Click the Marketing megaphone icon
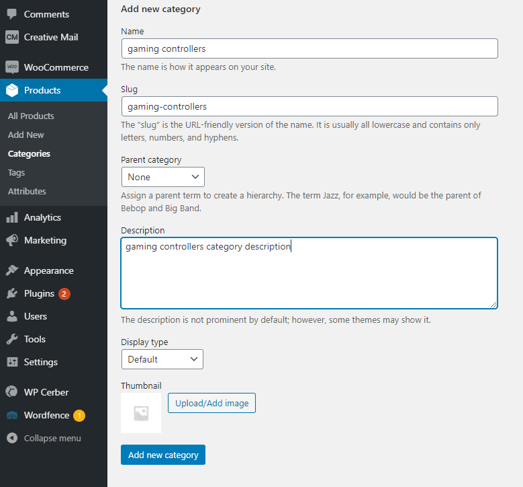This screenshot has height=487, width=523. tap(12, 240)
